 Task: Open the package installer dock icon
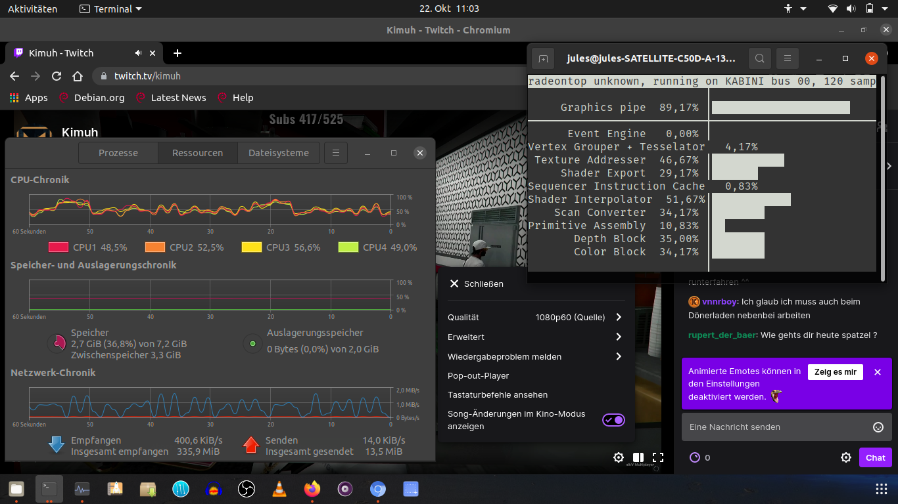click(148, 489)
